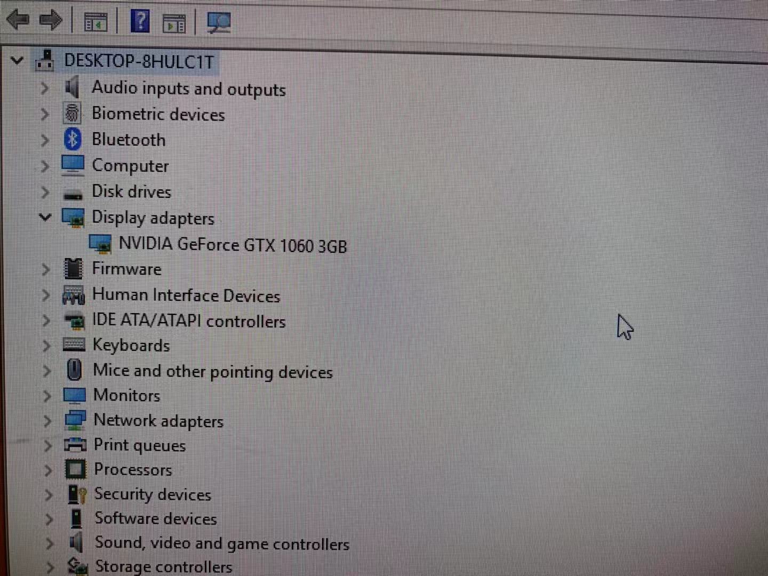Click the Keyboards icon
Viewport: 768px width, 576px height.
click(x=74, y=345)
